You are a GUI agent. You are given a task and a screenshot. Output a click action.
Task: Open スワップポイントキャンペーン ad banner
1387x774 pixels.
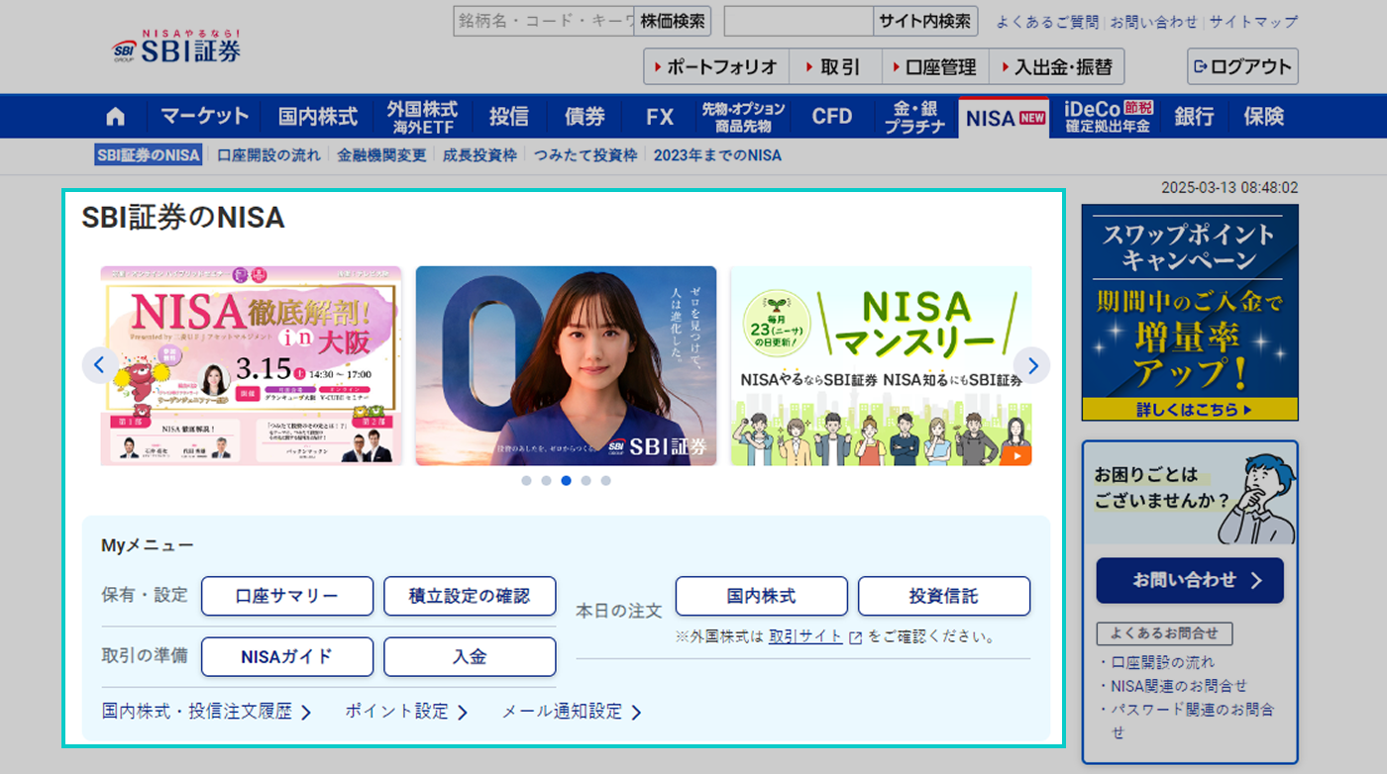(x=1190, y=312)
